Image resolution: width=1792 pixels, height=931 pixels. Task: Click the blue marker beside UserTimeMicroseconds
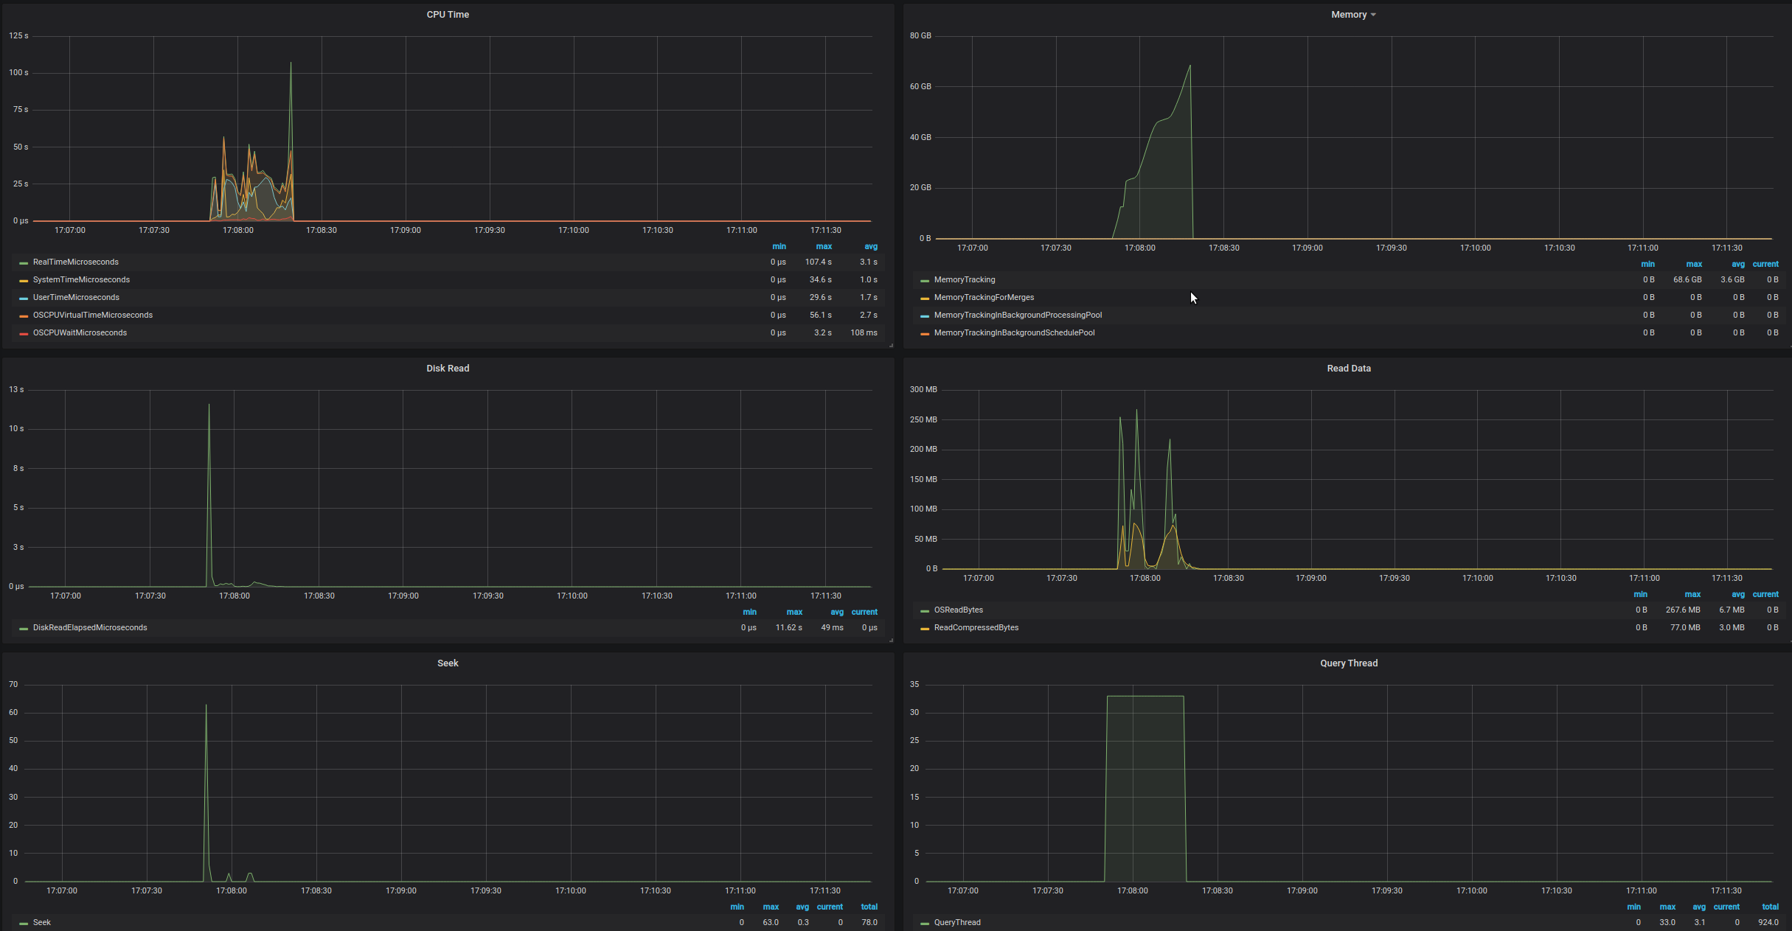(x=22, y=297)
